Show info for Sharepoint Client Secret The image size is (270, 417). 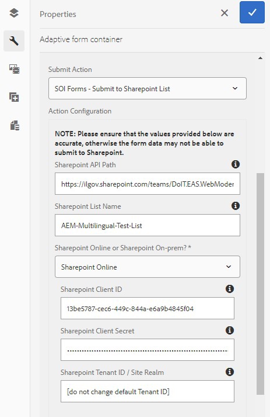click(x=230, y=330)
